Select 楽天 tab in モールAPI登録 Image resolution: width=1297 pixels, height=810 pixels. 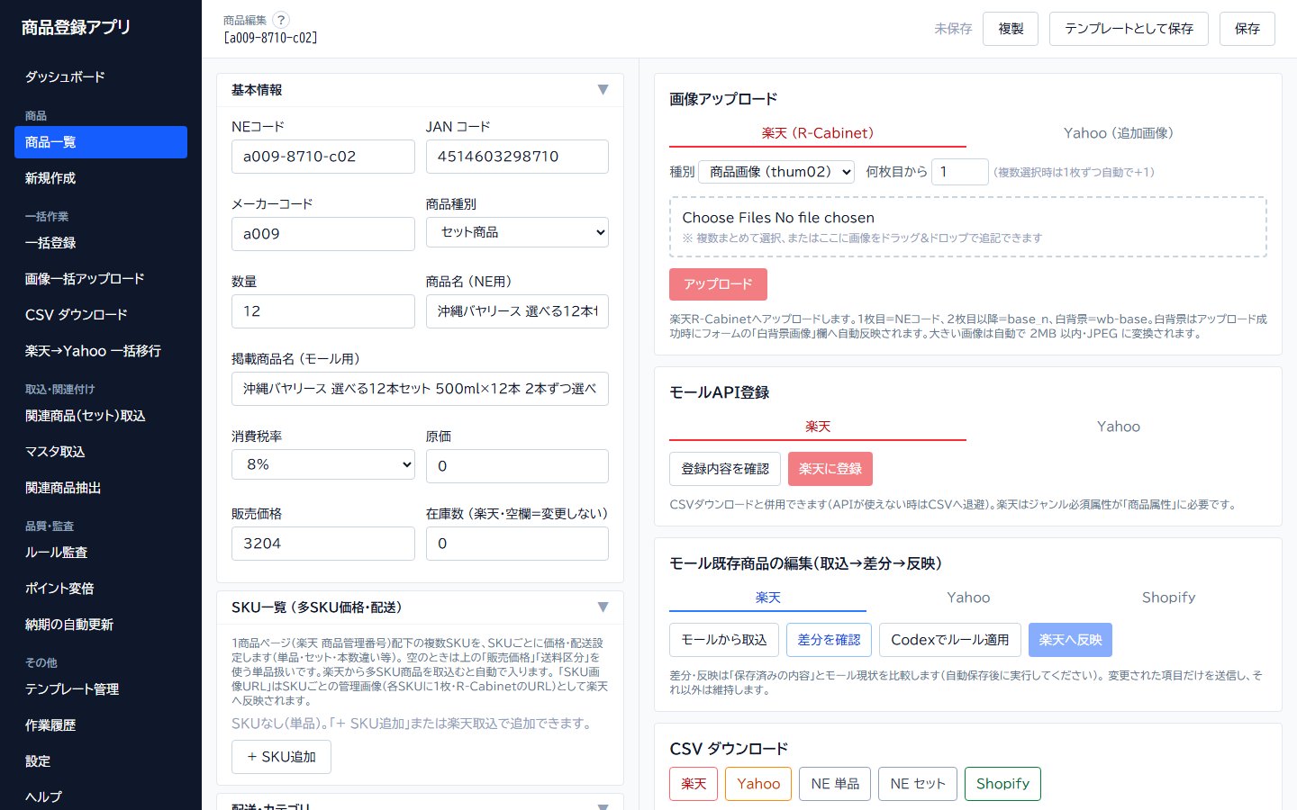coord(818,427)
